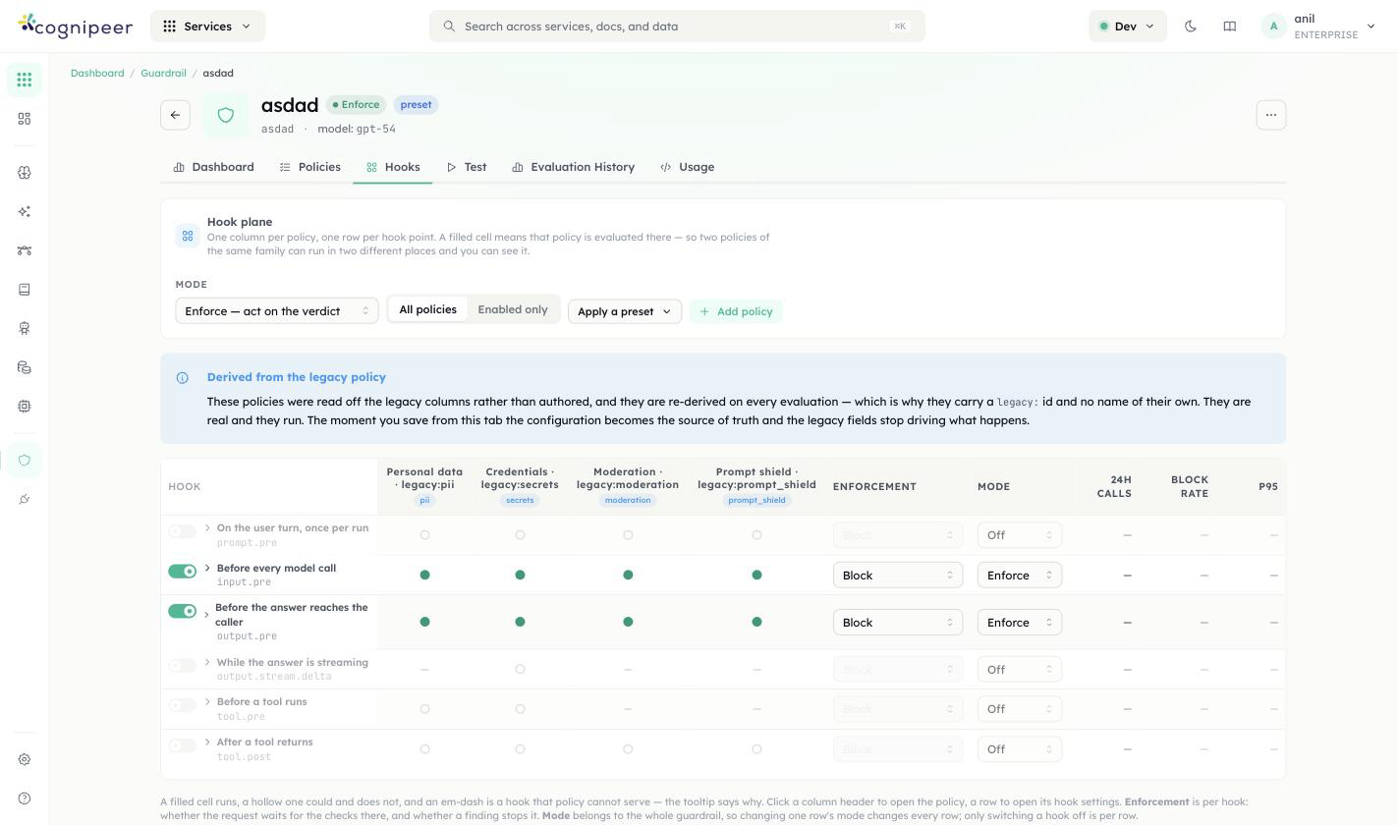Go back with the arrow button beside asdad

175,115
